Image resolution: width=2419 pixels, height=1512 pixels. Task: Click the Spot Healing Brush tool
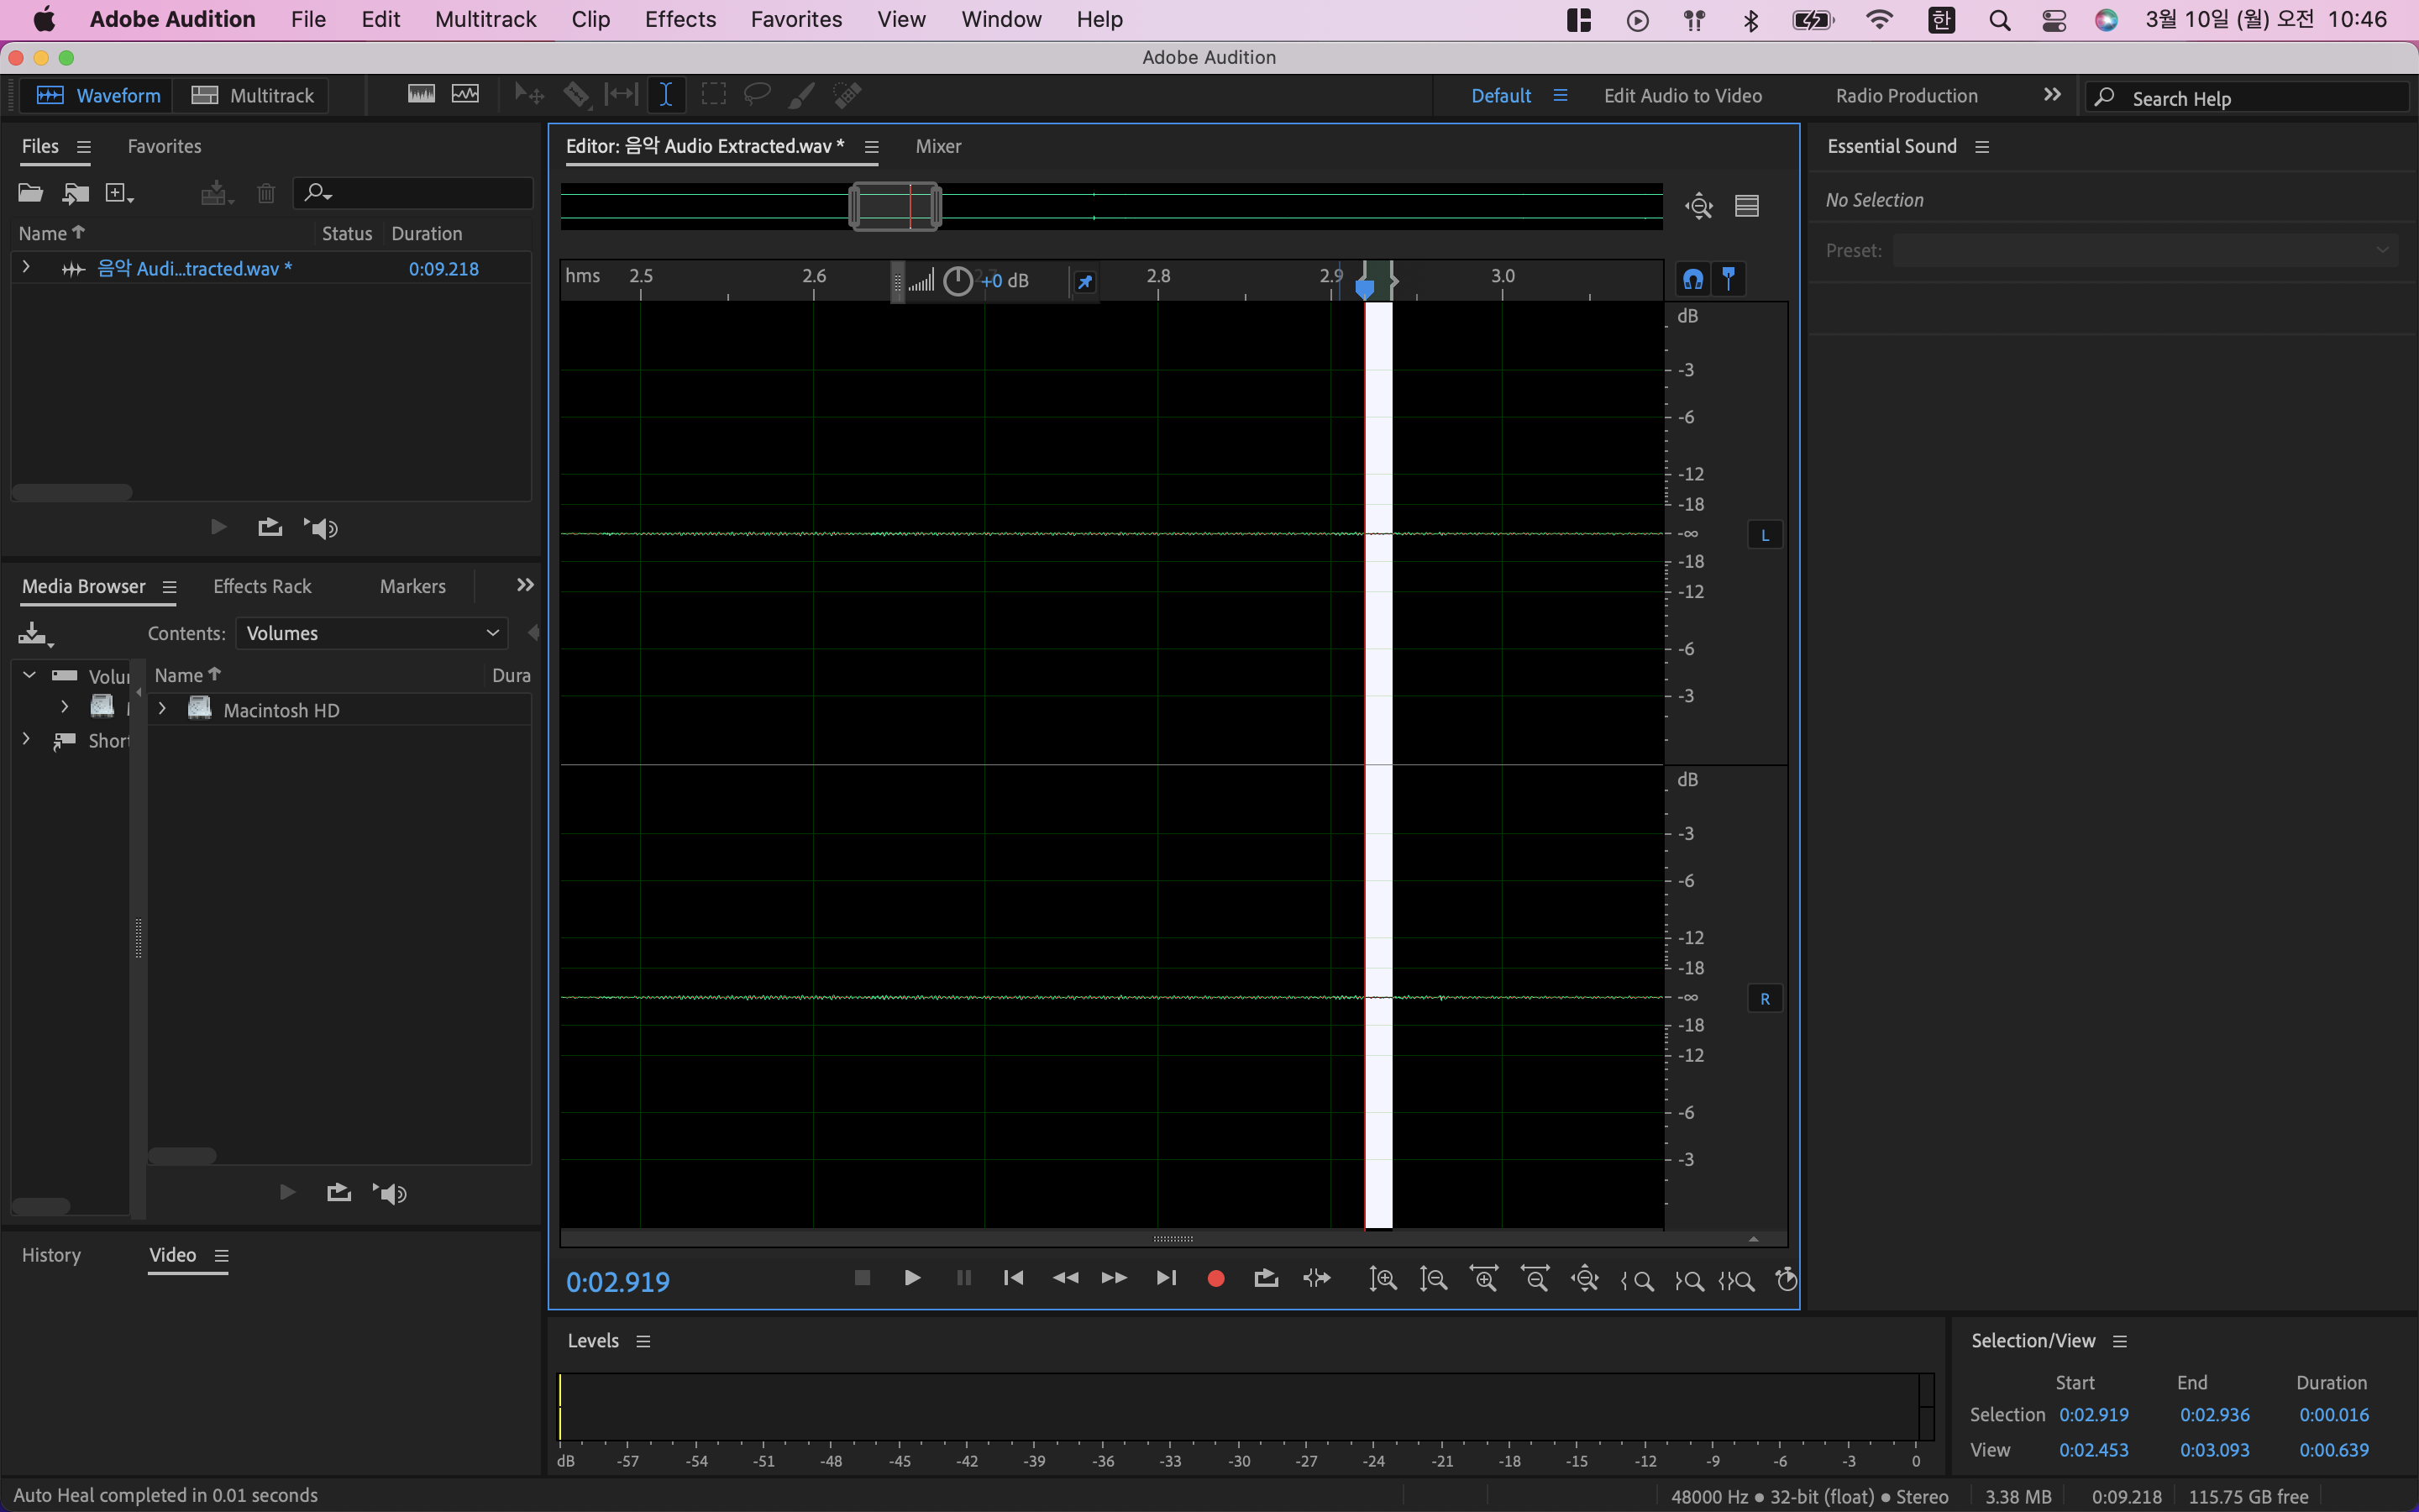pyautogui.click(x=847, y=95)
